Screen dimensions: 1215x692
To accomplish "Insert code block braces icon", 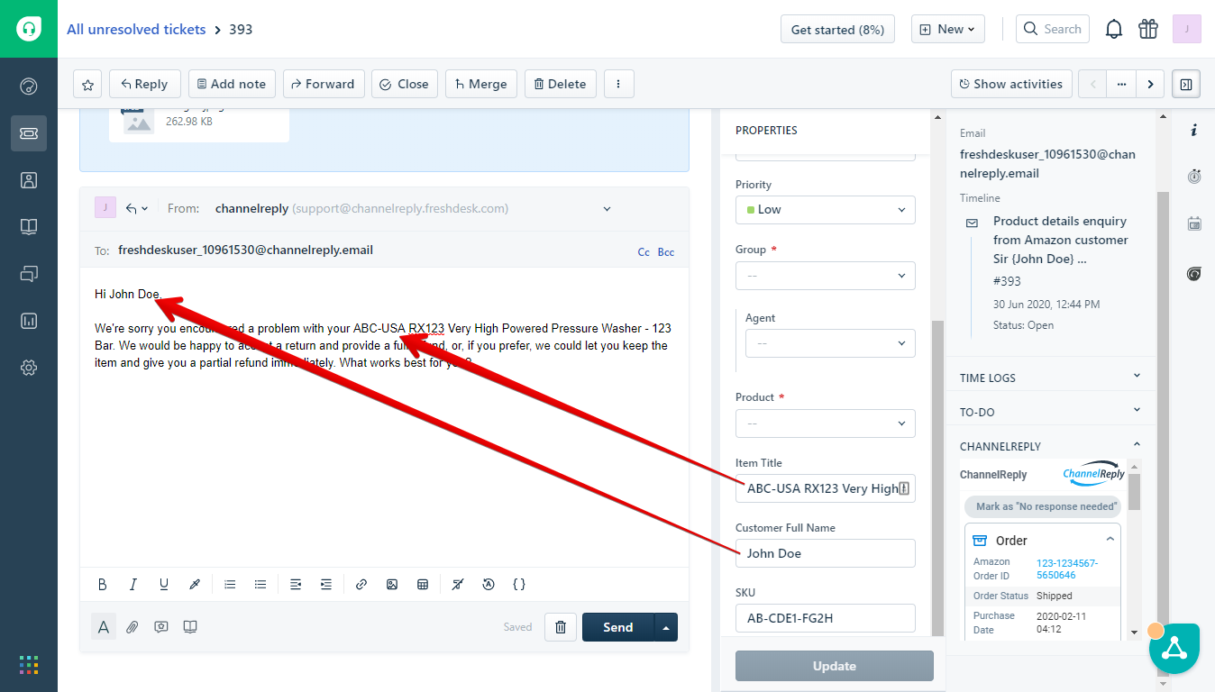I will click(x=519, y=585).
